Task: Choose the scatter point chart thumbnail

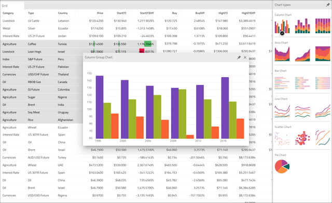Action: (282, 138)
